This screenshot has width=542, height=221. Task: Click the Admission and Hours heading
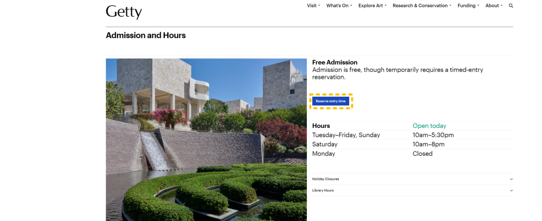click(x=145, y=35)
